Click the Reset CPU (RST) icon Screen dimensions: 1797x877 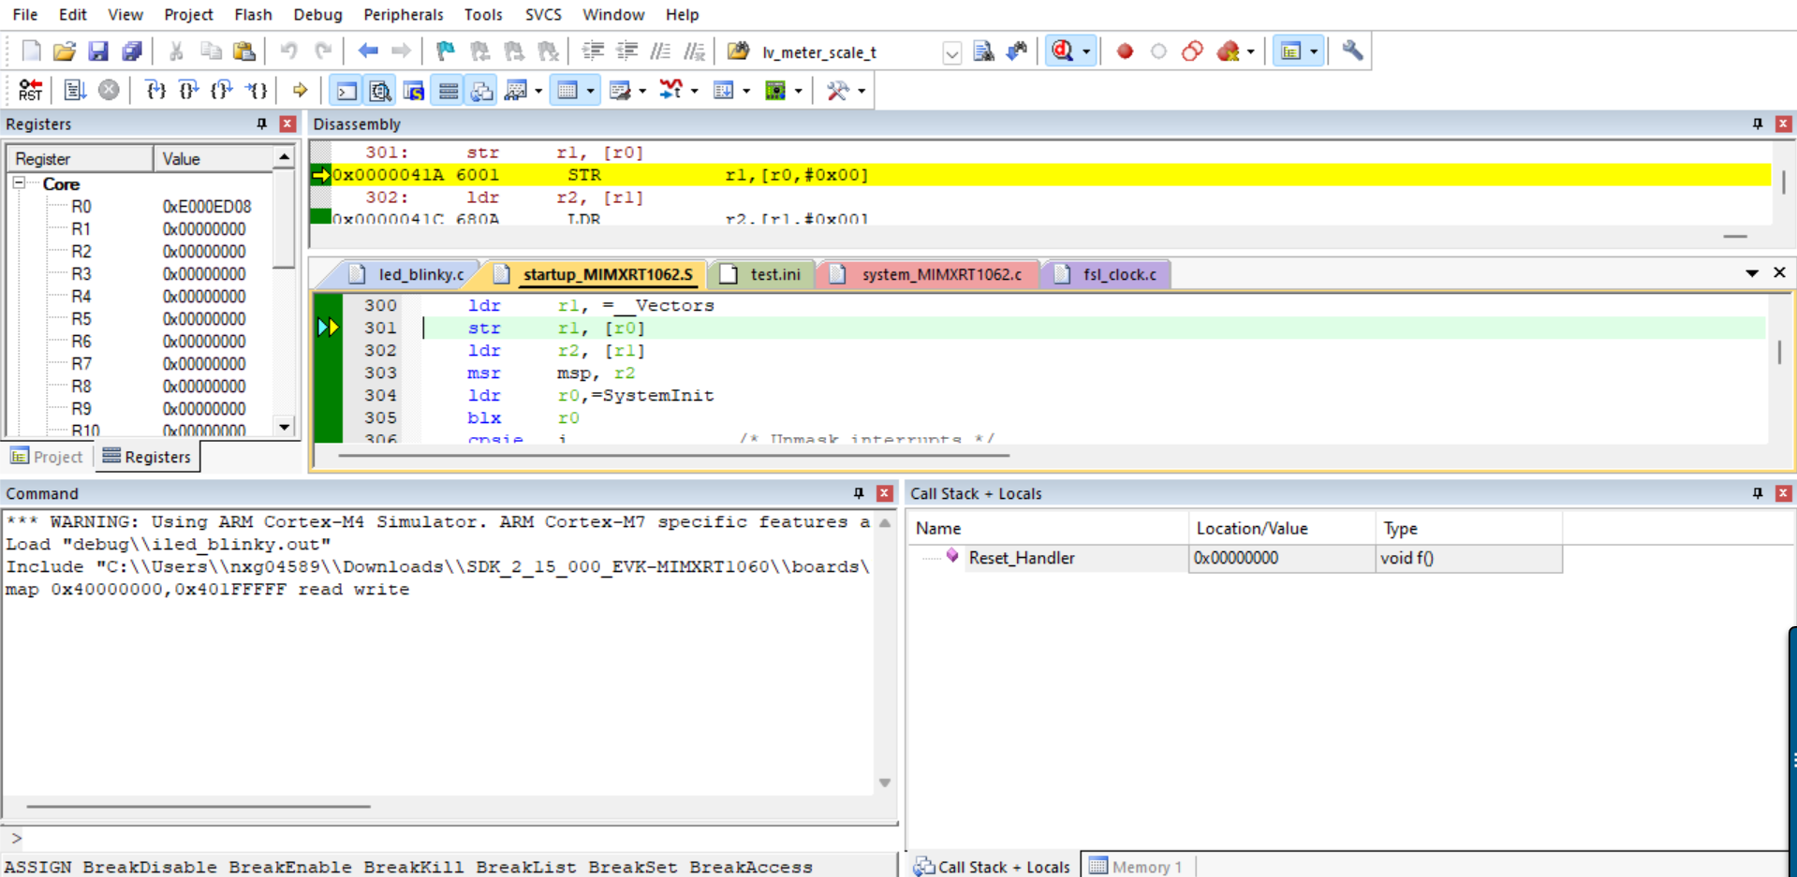(30, 90)
